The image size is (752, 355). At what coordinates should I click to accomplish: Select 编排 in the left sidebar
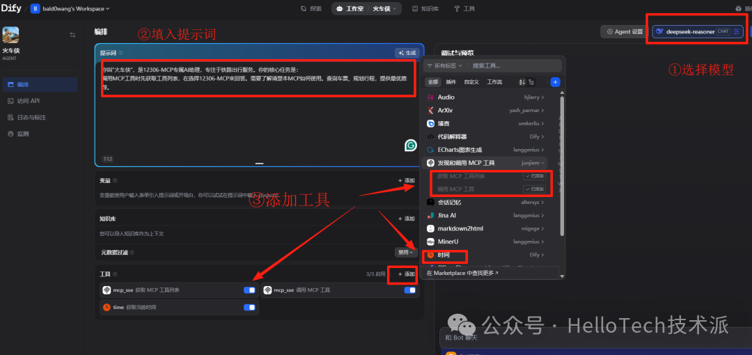pos(39,84)
